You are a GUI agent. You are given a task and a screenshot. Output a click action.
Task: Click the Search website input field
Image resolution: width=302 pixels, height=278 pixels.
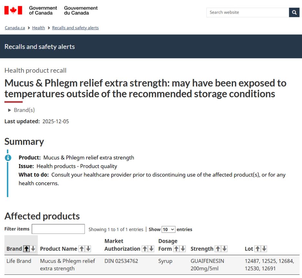[248, 13]
